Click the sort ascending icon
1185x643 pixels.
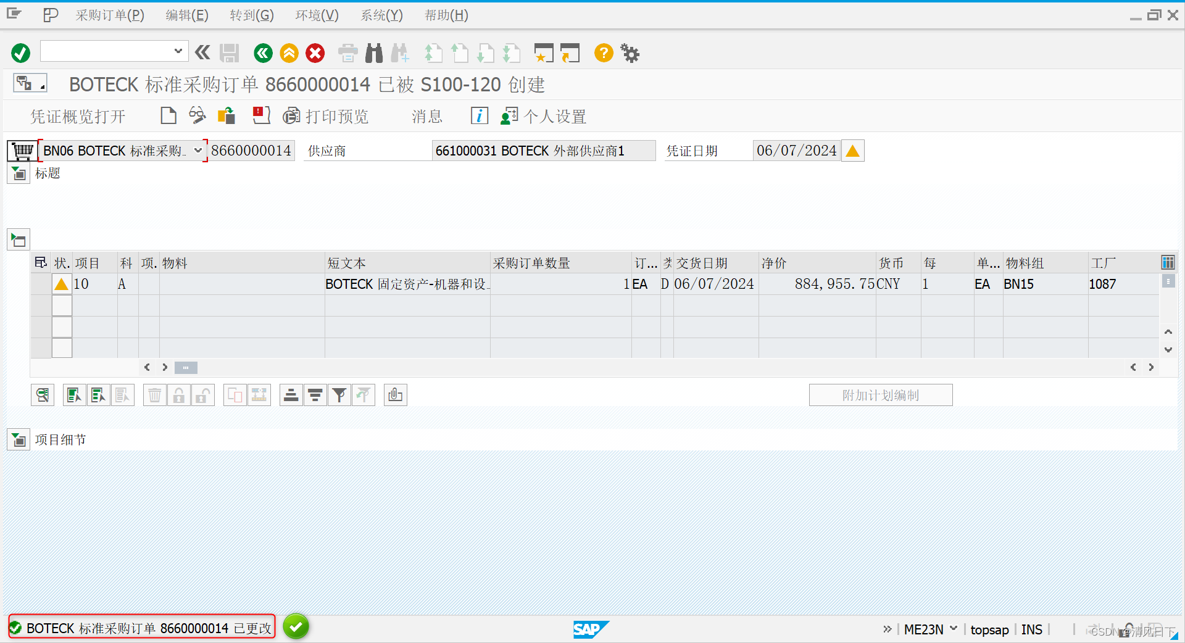tap(291, 395)
